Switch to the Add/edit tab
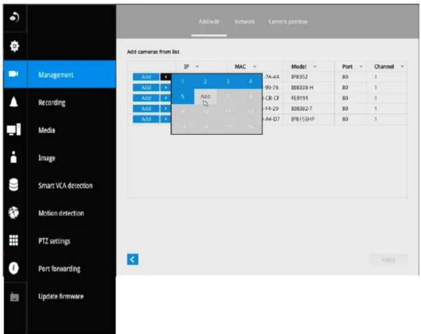This screenshot has height=334, width=421. tap(209, 22)
